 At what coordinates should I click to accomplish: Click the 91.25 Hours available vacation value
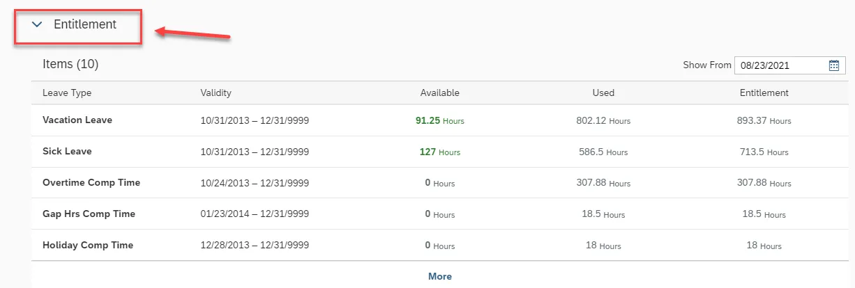pyautogui.click(x=439, y=120)
